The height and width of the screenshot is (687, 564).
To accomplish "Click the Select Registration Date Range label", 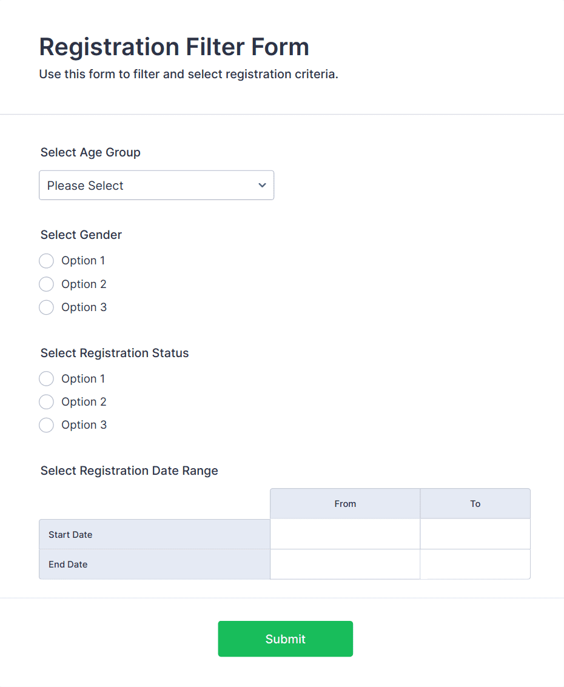I will (x=129, y=471).
